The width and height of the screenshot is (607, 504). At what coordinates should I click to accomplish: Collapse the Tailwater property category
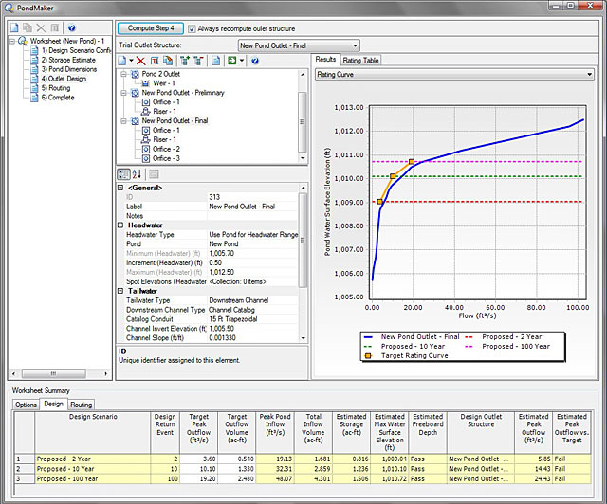pyautogui.click(x=120, y=291)
